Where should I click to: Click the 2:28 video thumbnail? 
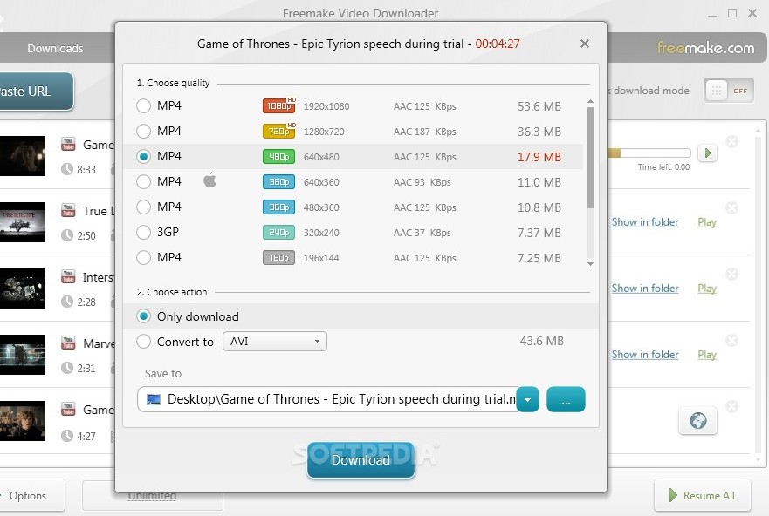(23, 289)
